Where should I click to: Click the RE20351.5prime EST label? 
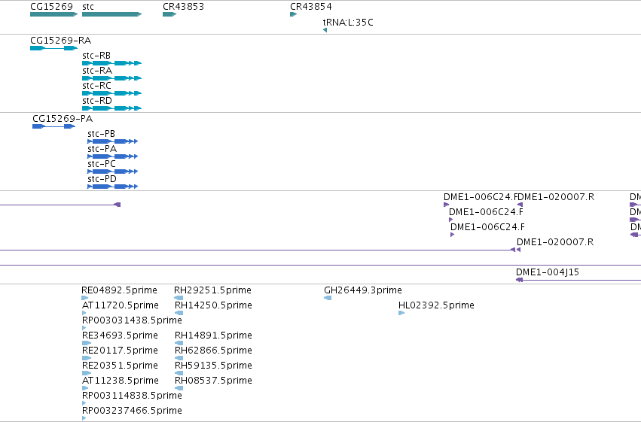[120, 366]
